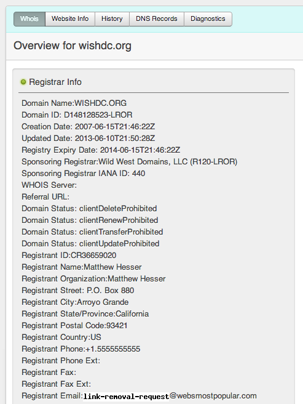Click the Registrant Phone number line
The image size is (303, 404).
click(x=81, y=349)
